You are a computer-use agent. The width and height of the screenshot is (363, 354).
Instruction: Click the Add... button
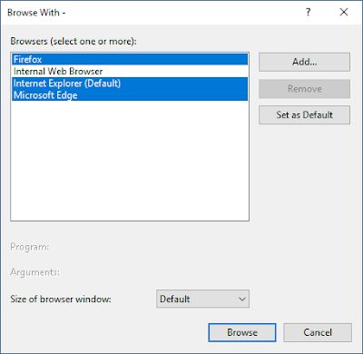pos(304,62)
